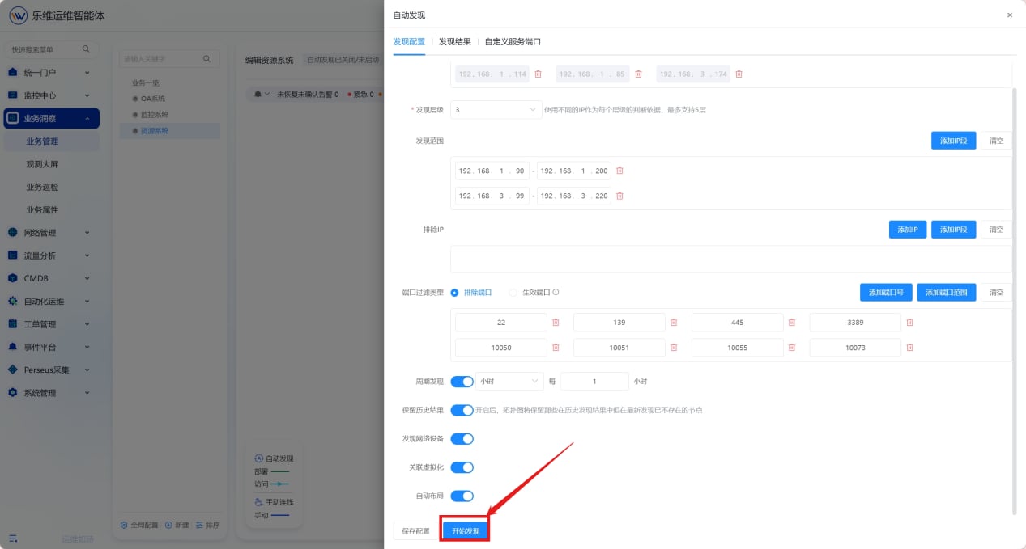Expand the 统一门户 sidebar menu
Screen dimensions: 1026x549
51,73
